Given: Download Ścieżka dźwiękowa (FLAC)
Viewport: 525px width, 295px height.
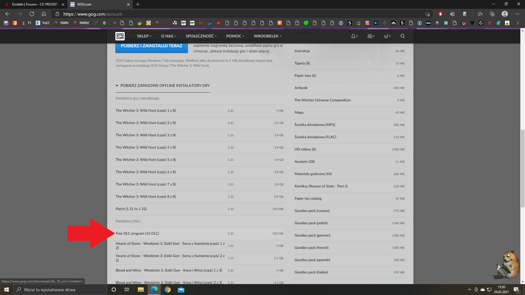Looking at the screenshot, I should pyautogui.click(x=349, y=137).
